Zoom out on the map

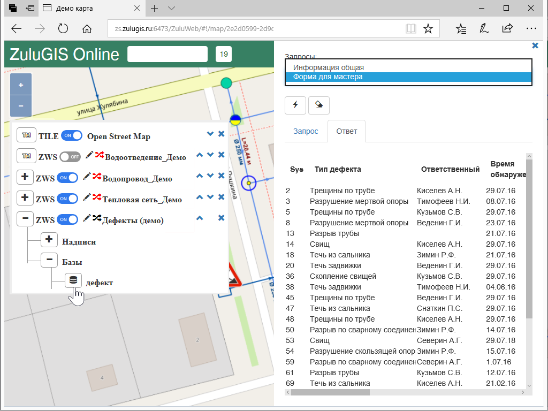[x=21, y=106]
